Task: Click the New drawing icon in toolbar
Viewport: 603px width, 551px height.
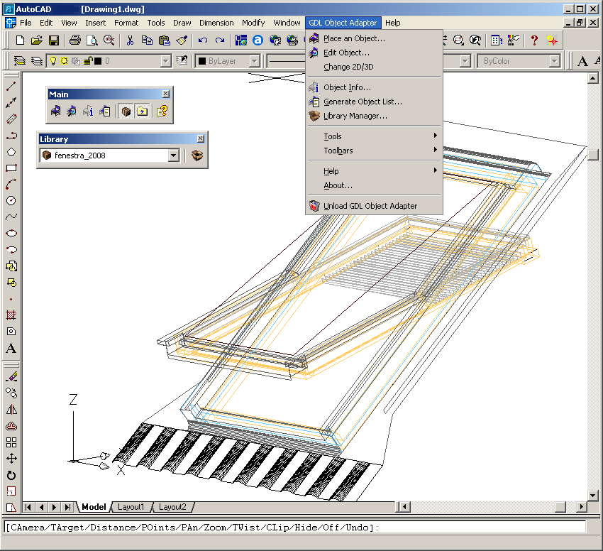Action: coord(20,40)
